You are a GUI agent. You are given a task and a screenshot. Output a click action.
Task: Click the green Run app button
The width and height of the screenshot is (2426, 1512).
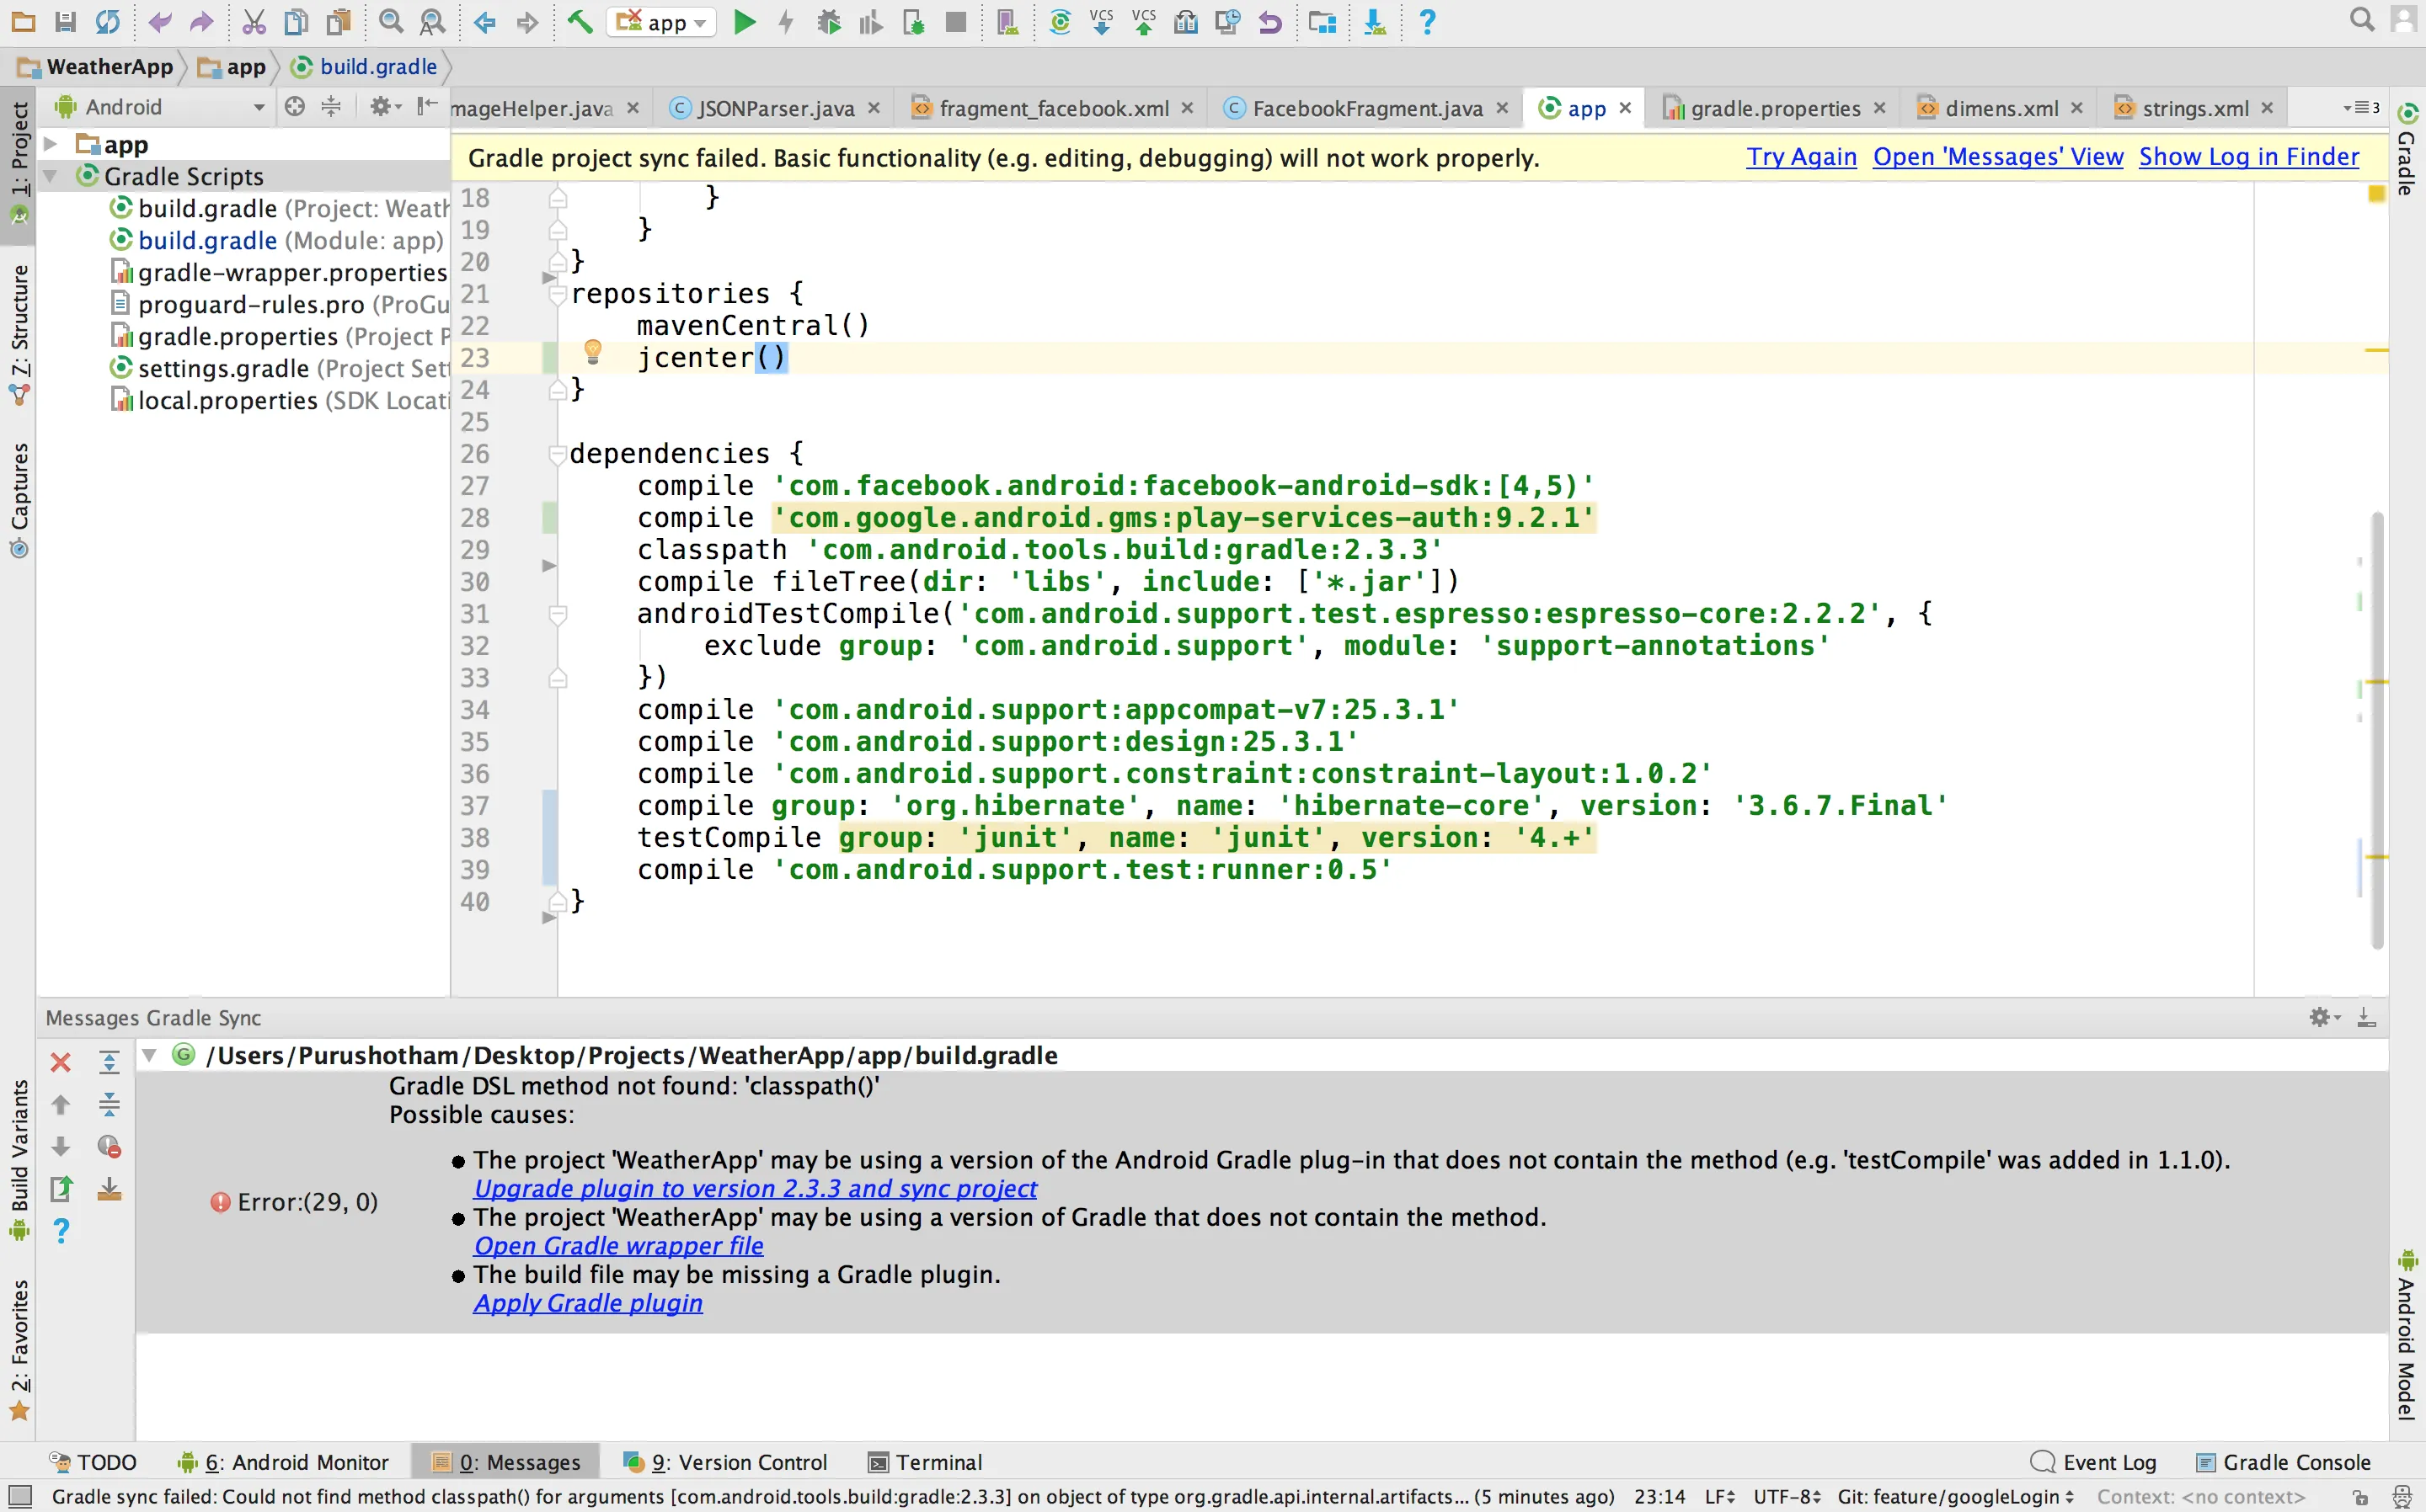743,22
